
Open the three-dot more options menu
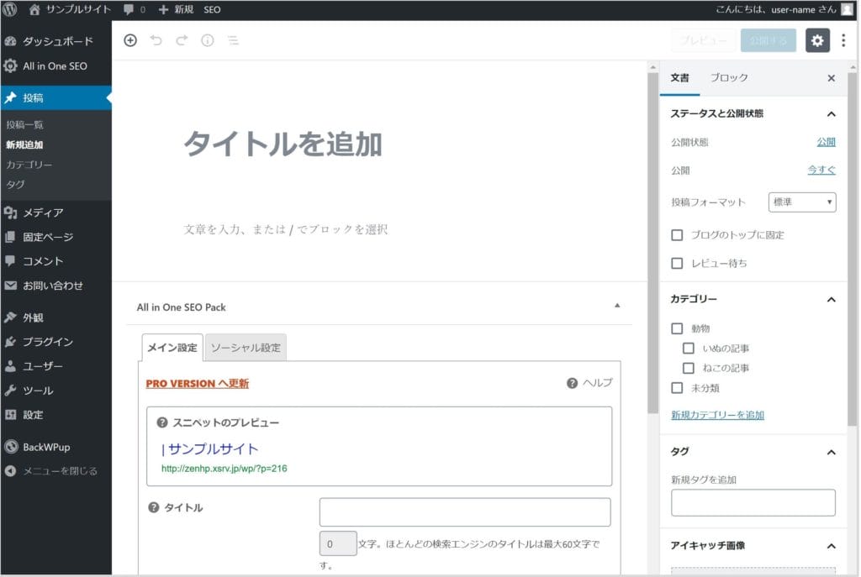click(x=843, y=40)
